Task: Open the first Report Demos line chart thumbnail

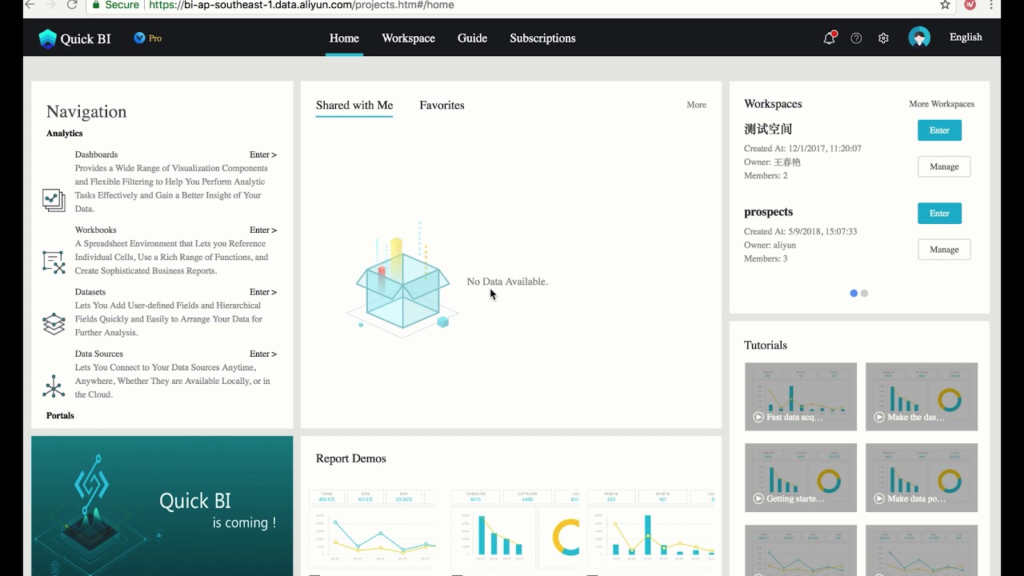Action: click(373, 530)
